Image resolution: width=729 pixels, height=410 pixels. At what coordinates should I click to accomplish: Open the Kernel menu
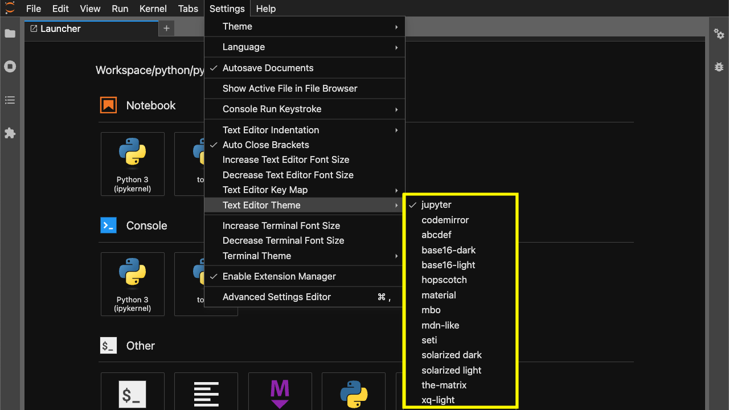[153, 9]
